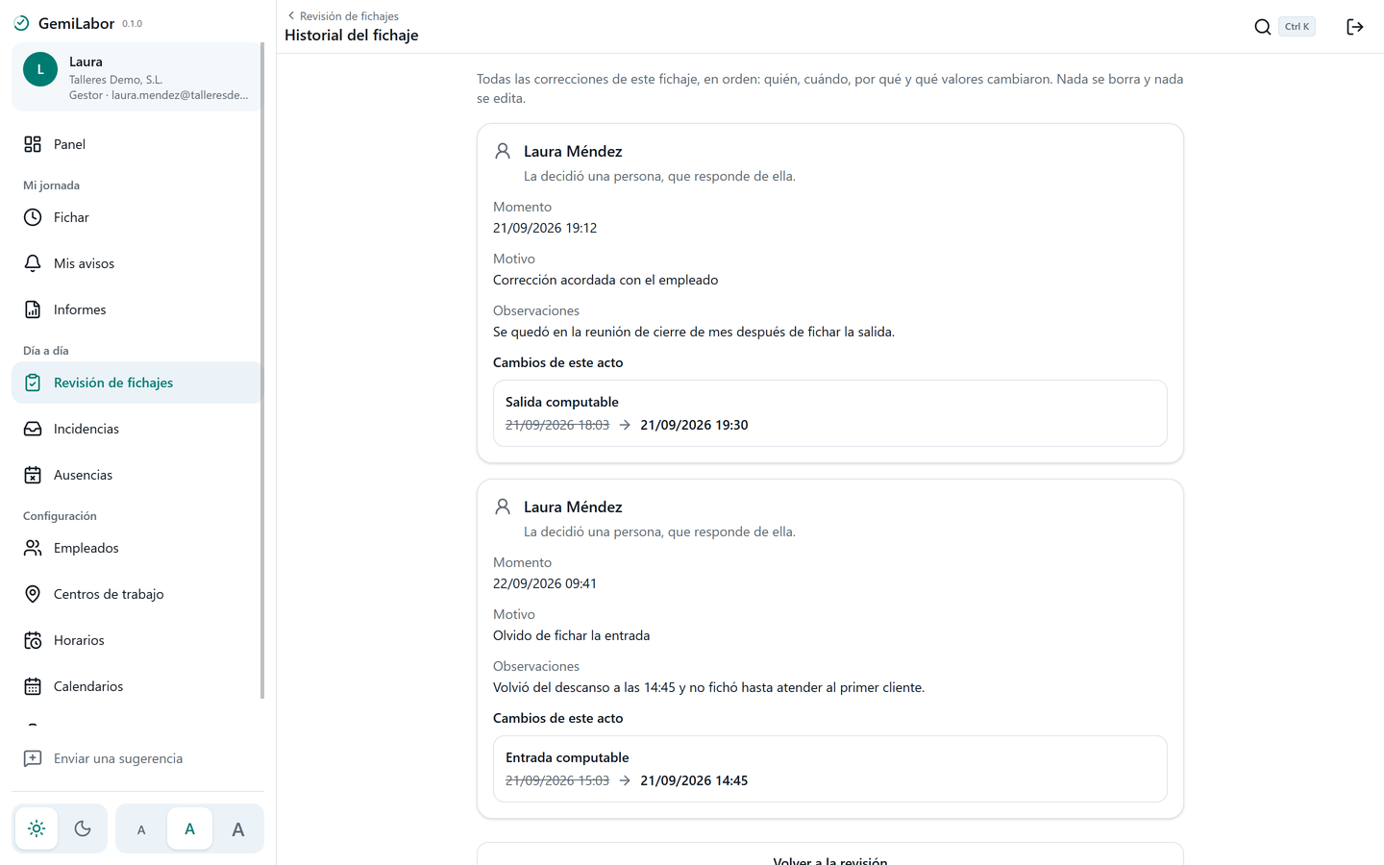Click Enviar una sugerencia
1384x865 pixels.
(x=136, y=758)
